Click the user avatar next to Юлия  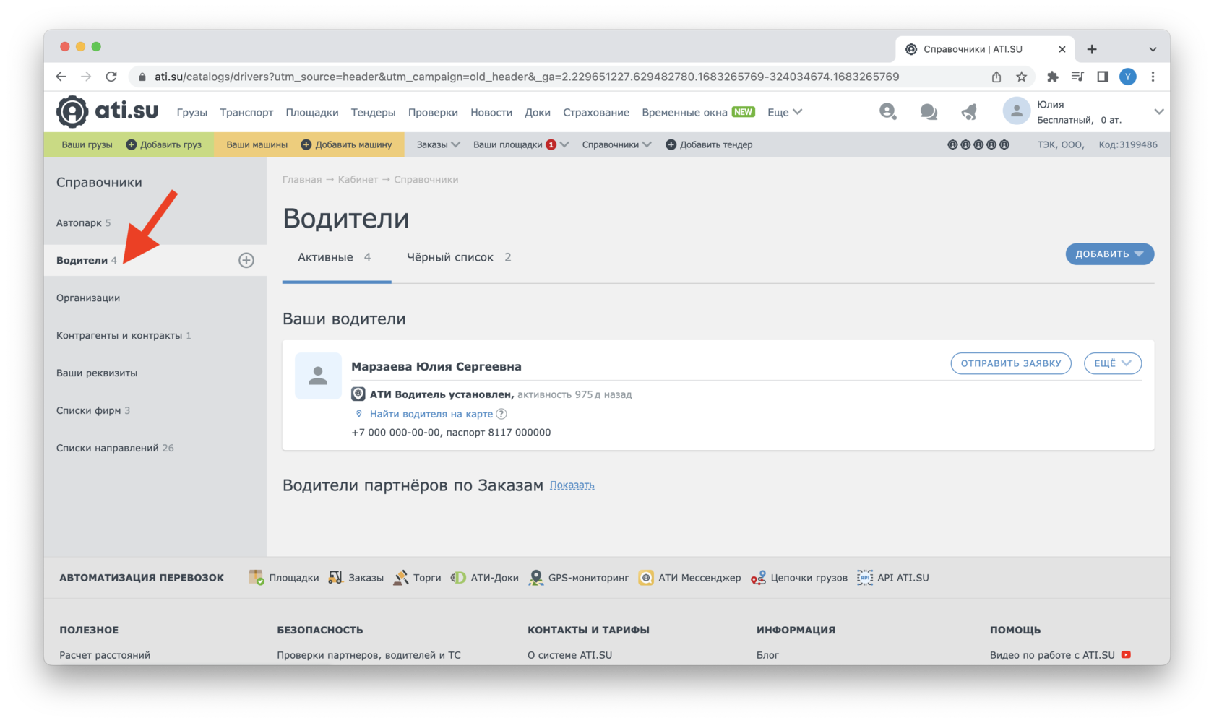[1016, 111]
